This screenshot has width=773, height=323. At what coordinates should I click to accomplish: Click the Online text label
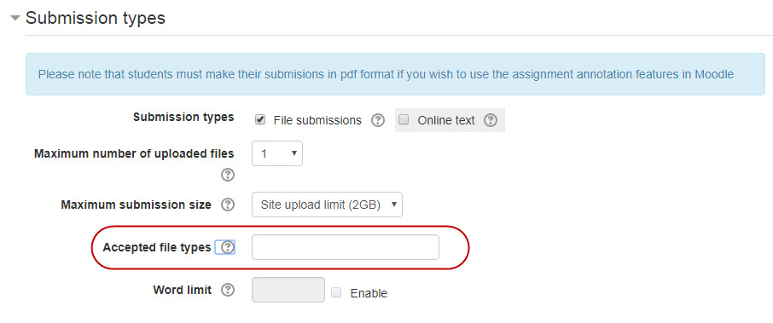(x=446, y=120)
